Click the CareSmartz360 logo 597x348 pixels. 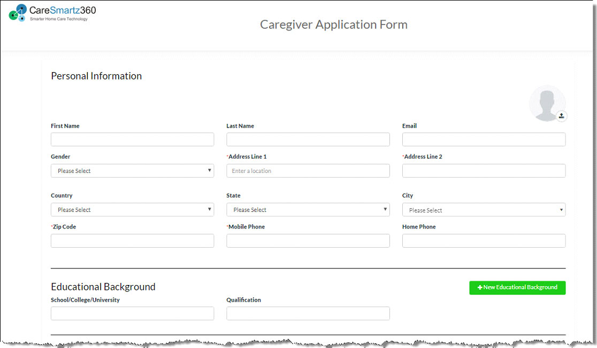pyautogui.click(x=52, y=12)
